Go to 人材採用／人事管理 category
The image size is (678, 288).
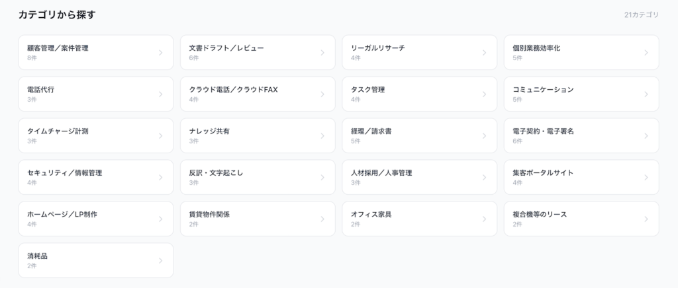tap(419, 178)
